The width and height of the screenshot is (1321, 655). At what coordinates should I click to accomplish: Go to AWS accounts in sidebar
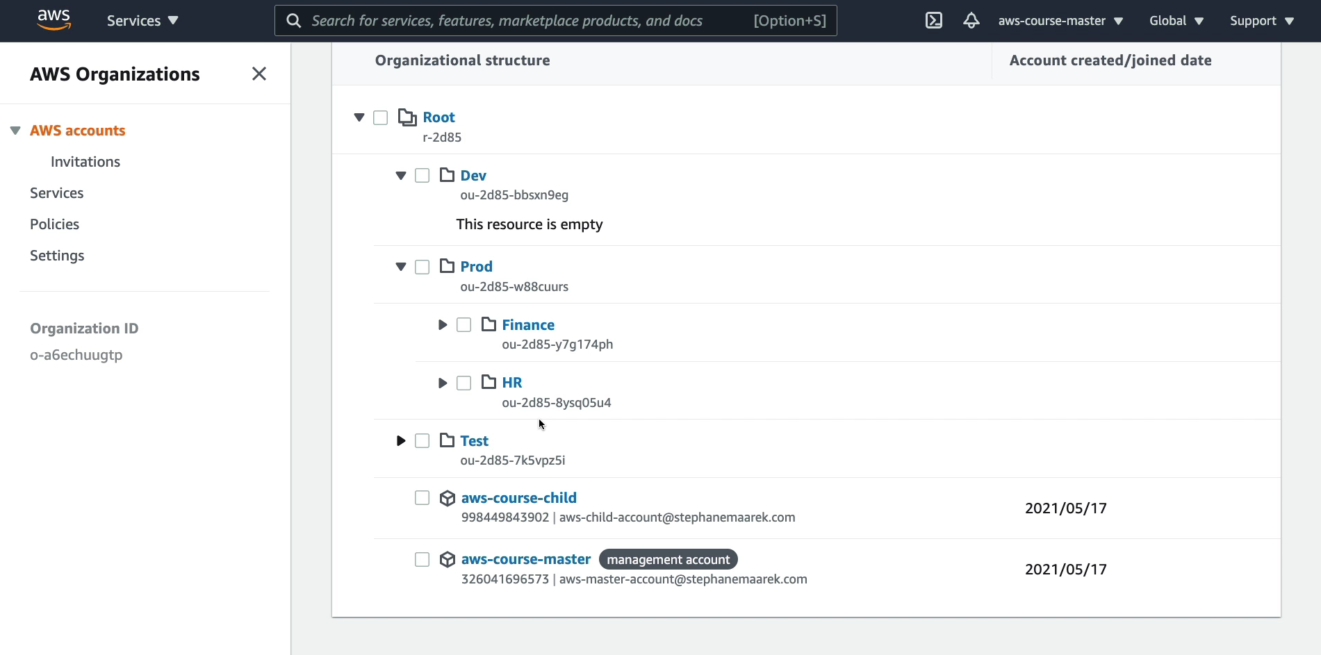[x=78, y=131]
